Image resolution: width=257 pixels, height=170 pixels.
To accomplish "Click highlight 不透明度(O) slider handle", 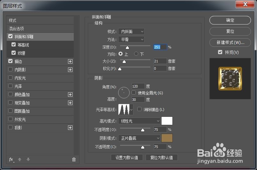I will [143, 130].
